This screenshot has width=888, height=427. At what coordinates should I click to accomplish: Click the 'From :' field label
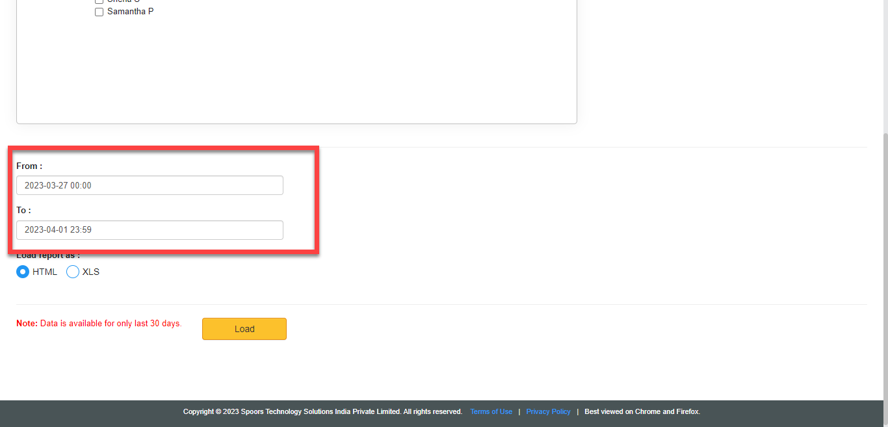(29, 166)
